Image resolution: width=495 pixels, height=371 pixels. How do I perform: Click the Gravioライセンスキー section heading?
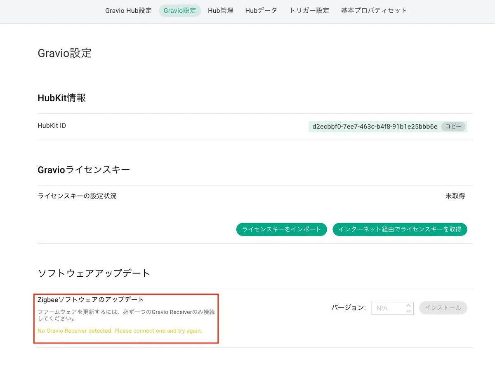[84, 169]
